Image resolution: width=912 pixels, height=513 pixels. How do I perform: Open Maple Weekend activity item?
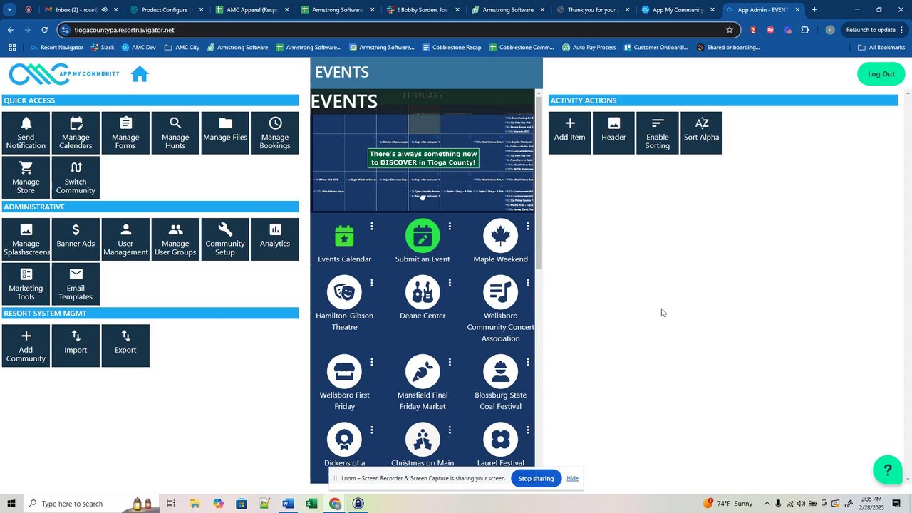(x=500, y=242)
